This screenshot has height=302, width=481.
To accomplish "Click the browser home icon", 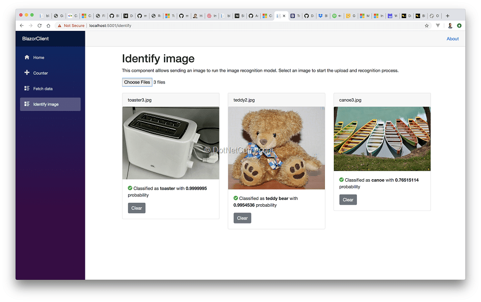I will (48, 26).
